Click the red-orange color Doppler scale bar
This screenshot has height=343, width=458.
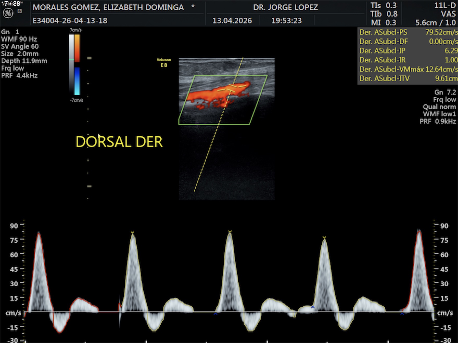click(77, 48)
